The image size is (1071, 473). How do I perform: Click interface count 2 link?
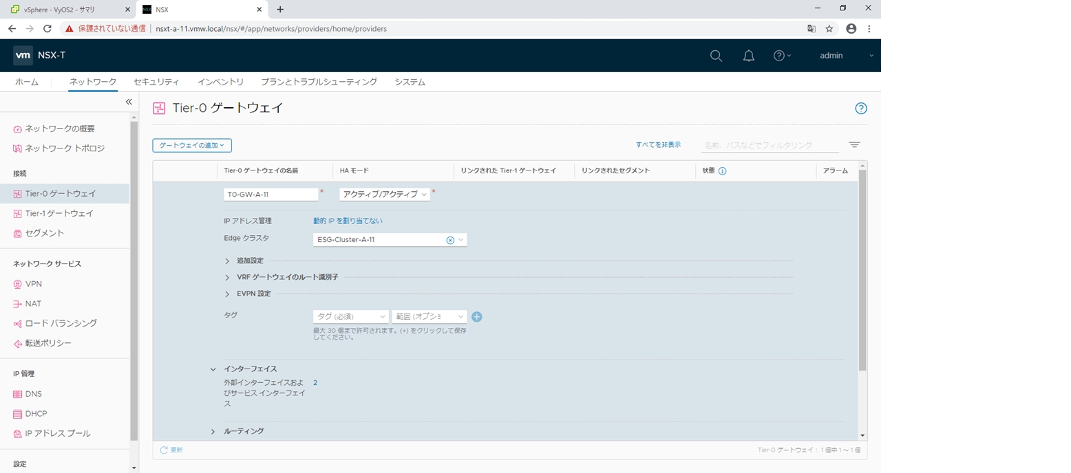tap(315, 382)
